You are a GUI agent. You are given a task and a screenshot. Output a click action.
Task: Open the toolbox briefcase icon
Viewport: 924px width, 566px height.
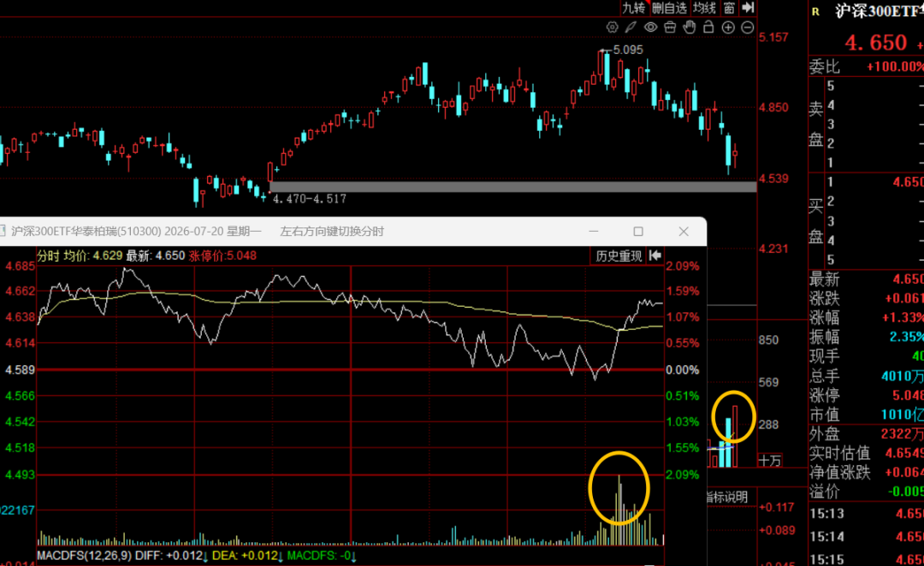click(669, 27)
